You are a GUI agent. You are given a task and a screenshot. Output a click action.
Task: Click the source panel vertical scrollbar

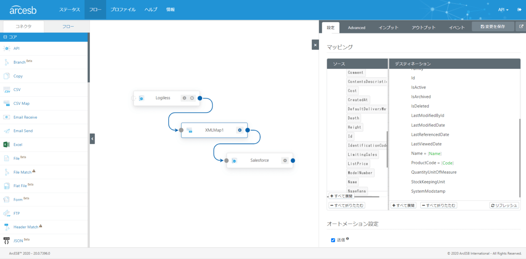tap(387, 149)
